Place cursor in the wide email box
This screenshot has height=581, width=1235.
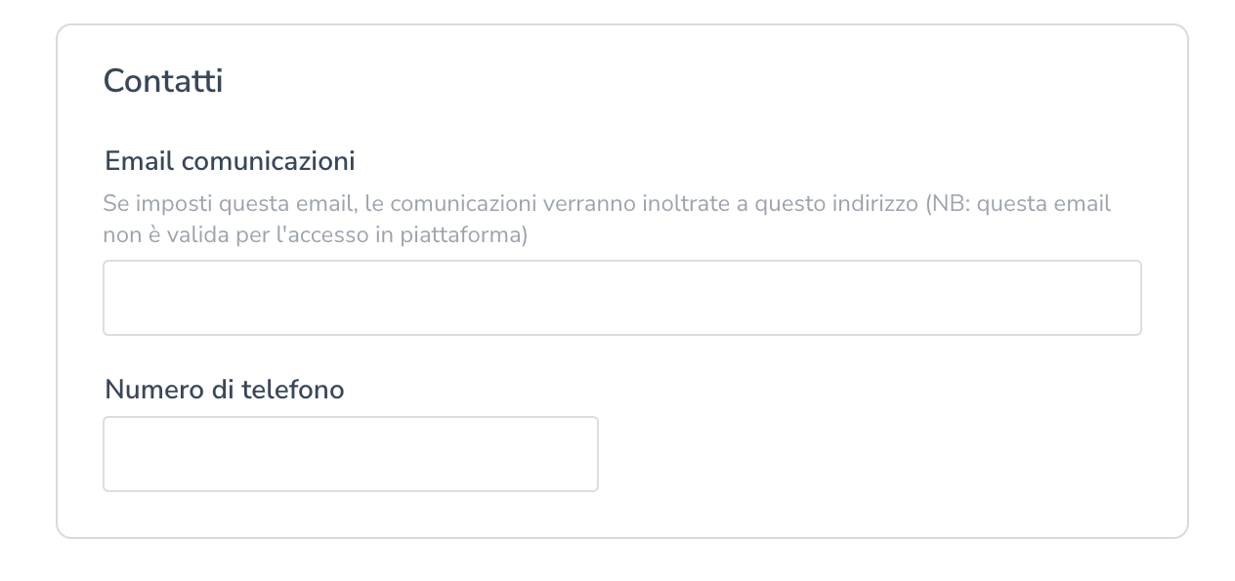tap(621, 298)
